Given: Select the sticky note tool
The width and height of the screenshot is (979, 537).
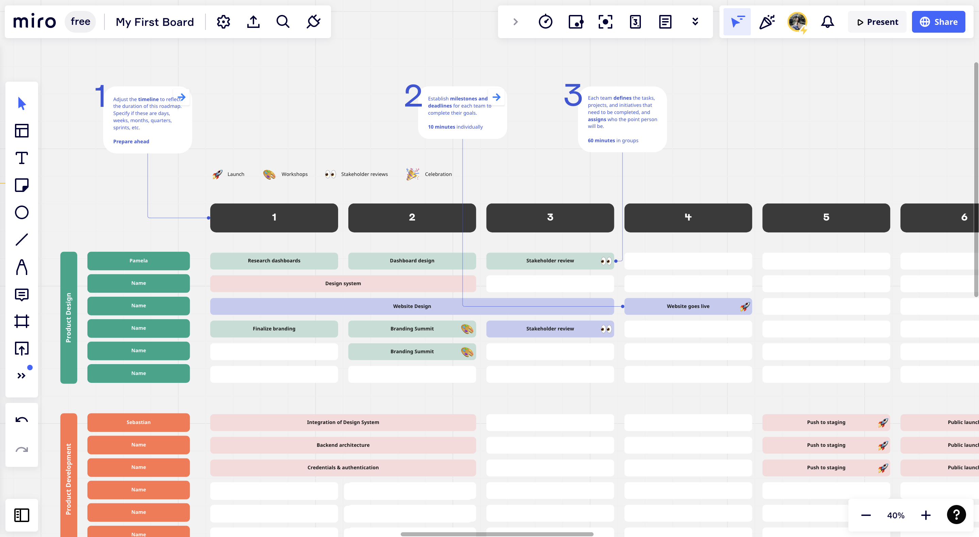Looking at the screenshot, I should [22, 185].
